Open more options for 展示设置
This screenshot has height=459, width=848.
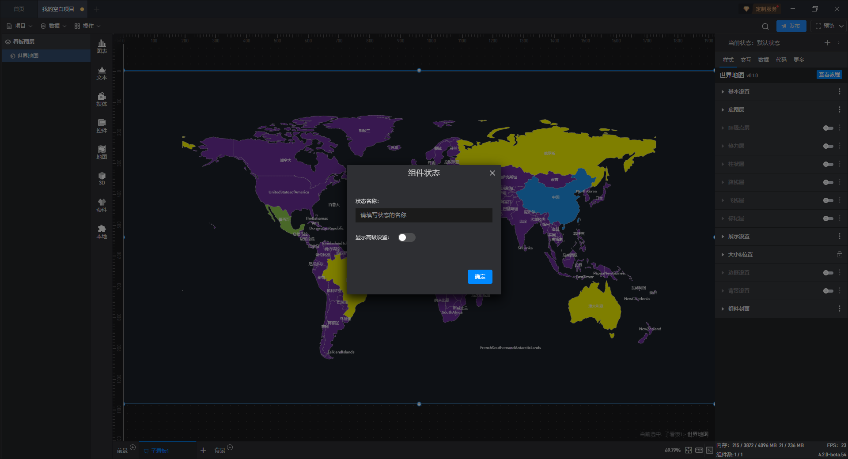[x=840, y=236]
